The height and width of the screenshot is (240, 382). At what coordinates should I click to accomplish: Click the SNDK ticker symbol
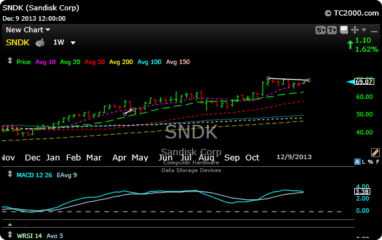[x=17, y=43]
